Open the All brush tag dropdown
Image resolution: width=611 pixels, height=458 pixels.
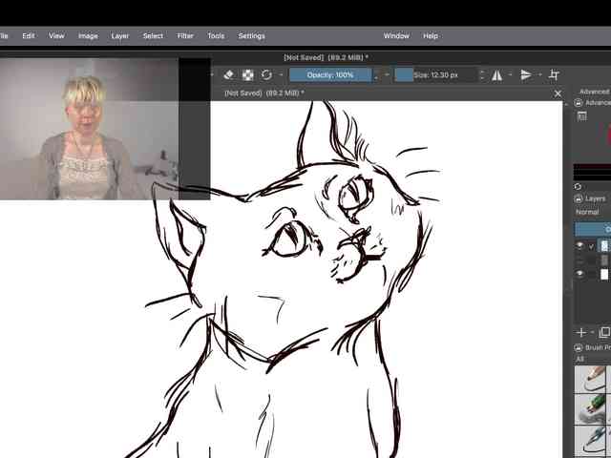(592, 359)
